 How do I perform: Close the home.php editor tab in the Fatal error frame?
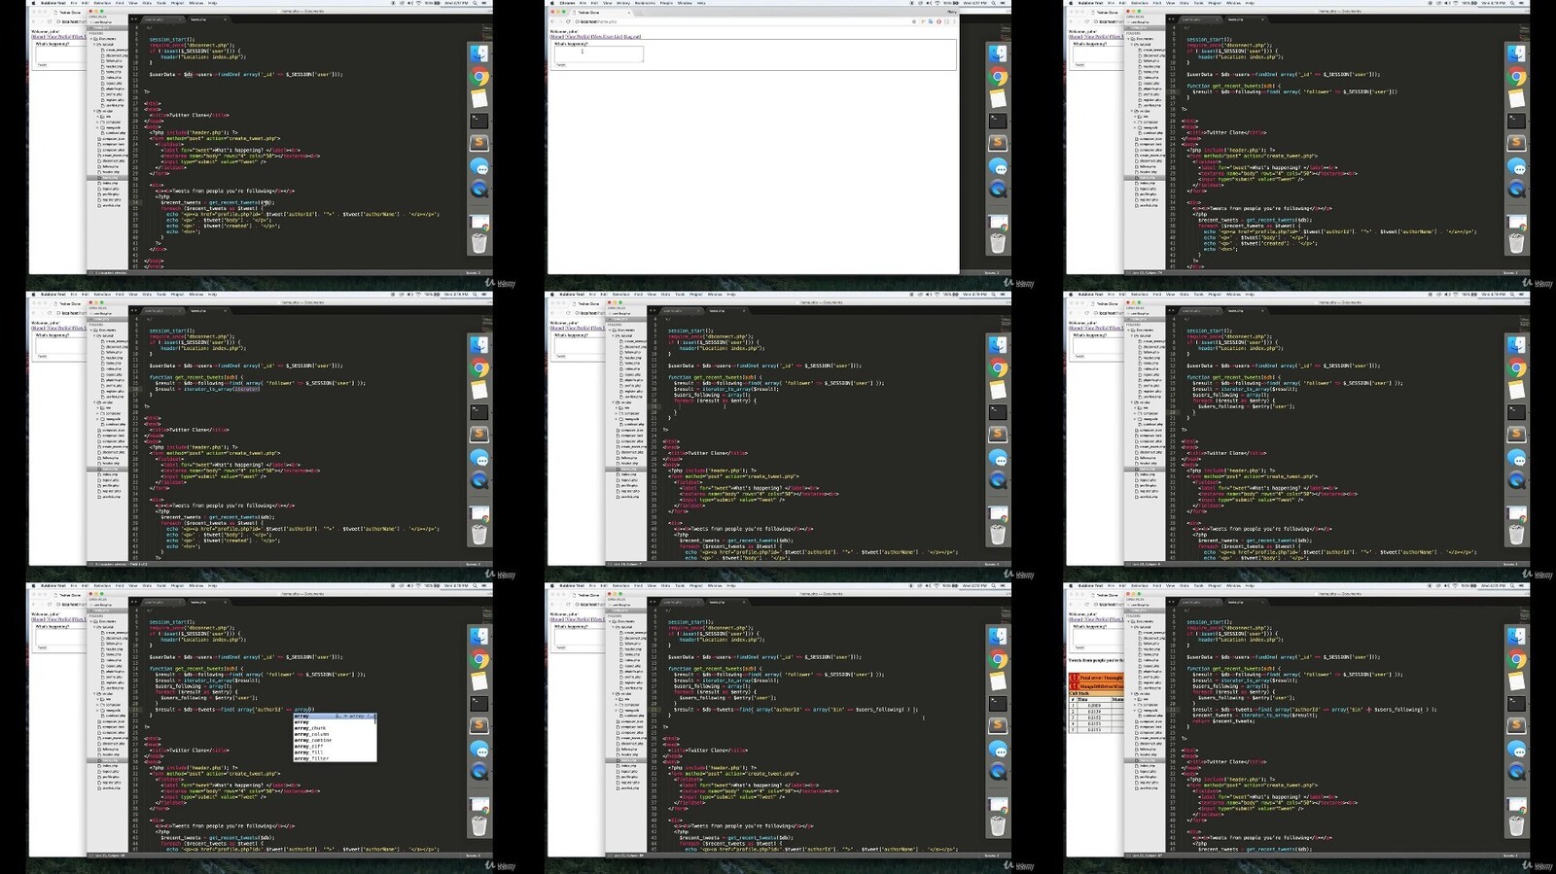coord(1262,602)
